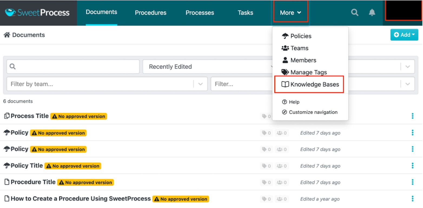Open the Policy Title document
The width and height of the screenshot is (423, 208).
coord(27,166)
